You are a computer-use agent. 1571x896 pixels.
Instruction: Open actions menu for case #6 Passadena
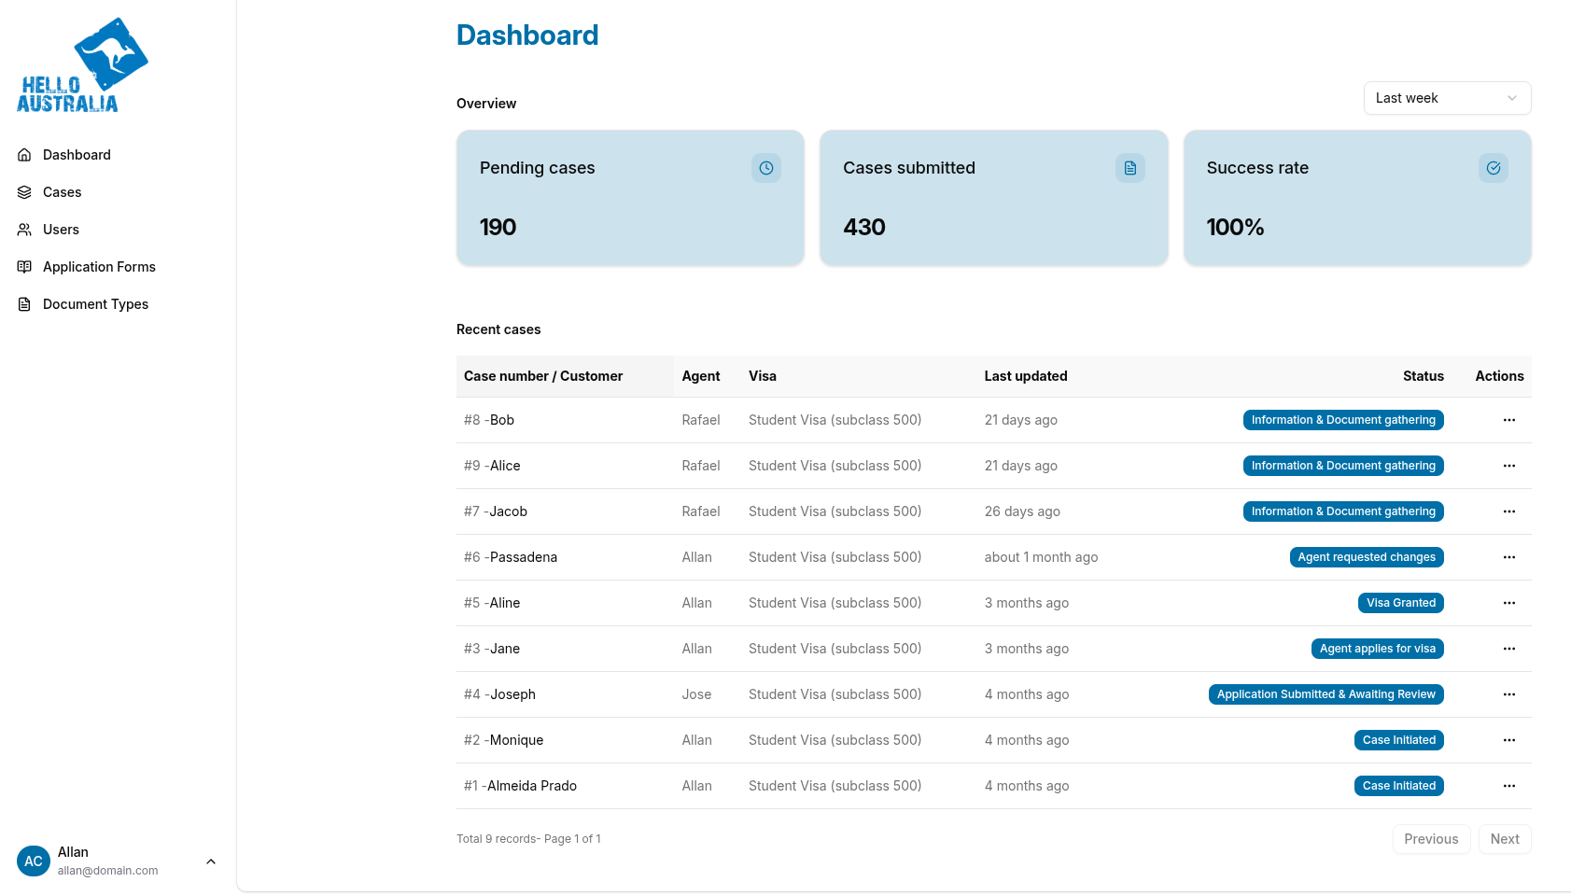(x=1508, y=557)
